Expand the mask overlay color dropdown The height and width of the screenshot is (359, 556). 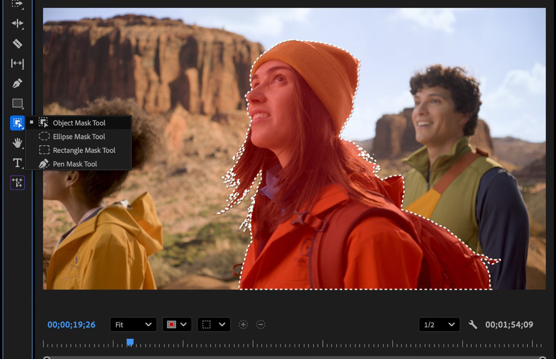184,324
